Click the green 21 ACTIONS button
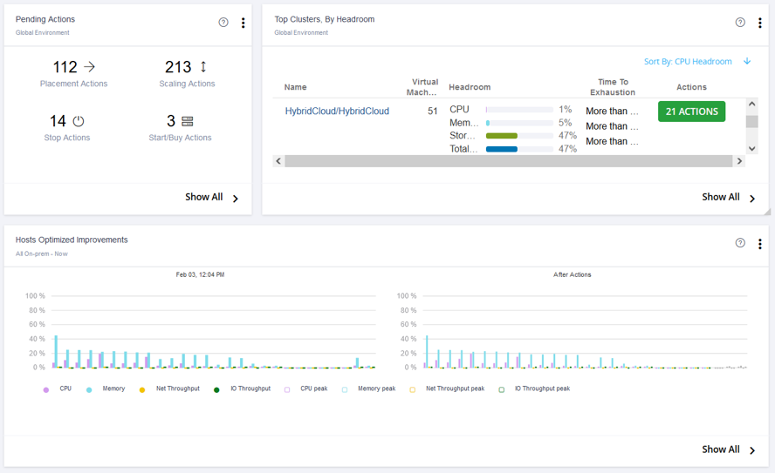Screen dimensions: 775x473 691,111
